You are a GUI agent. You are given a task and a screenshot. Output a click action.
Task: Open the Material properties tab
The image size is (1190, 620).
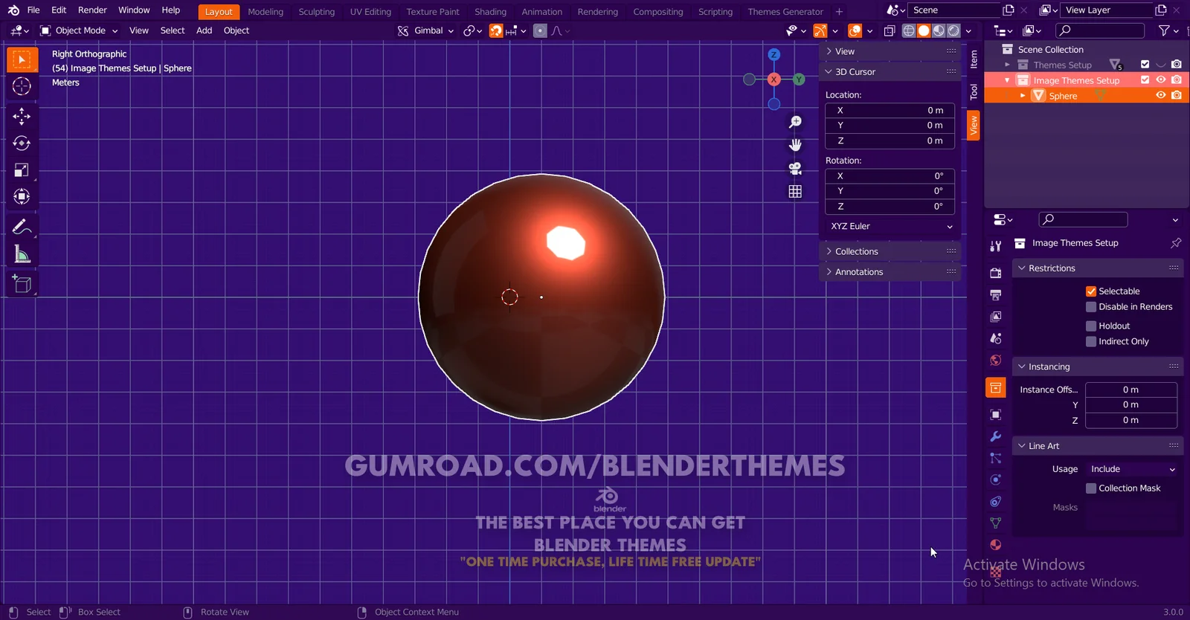996,545
